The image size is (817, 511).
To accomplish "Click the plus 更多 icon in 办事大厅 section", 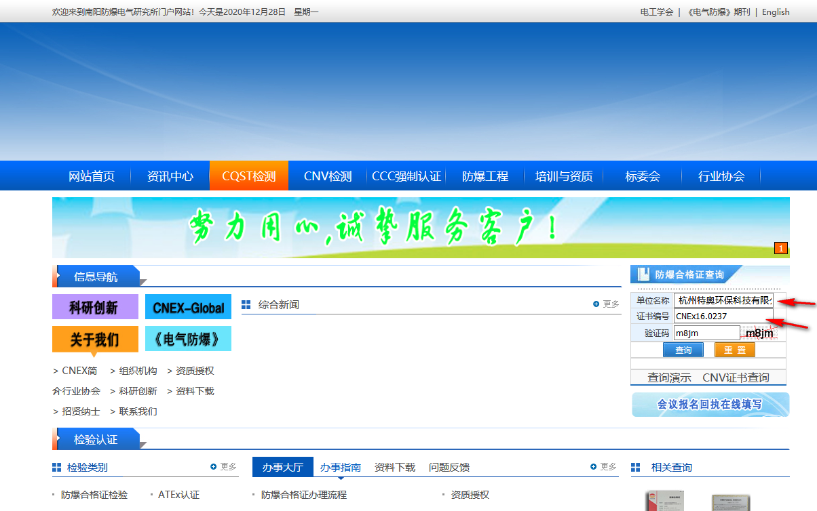I will (593, 466).
